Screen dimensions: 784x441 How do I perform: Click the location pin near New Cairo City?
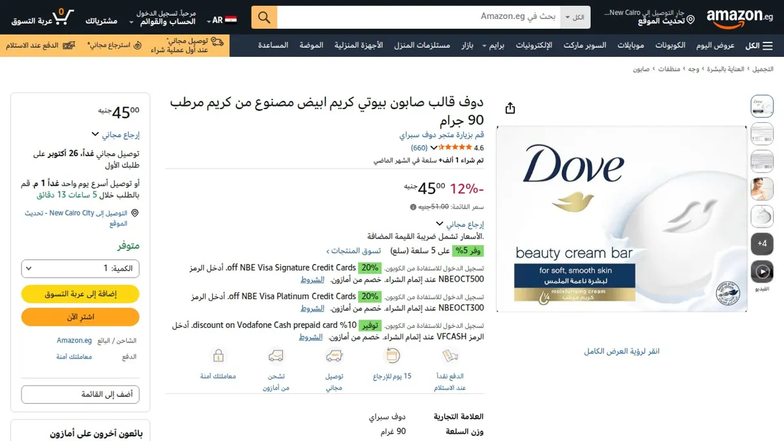pyautogui.click(x=135, y=213)
